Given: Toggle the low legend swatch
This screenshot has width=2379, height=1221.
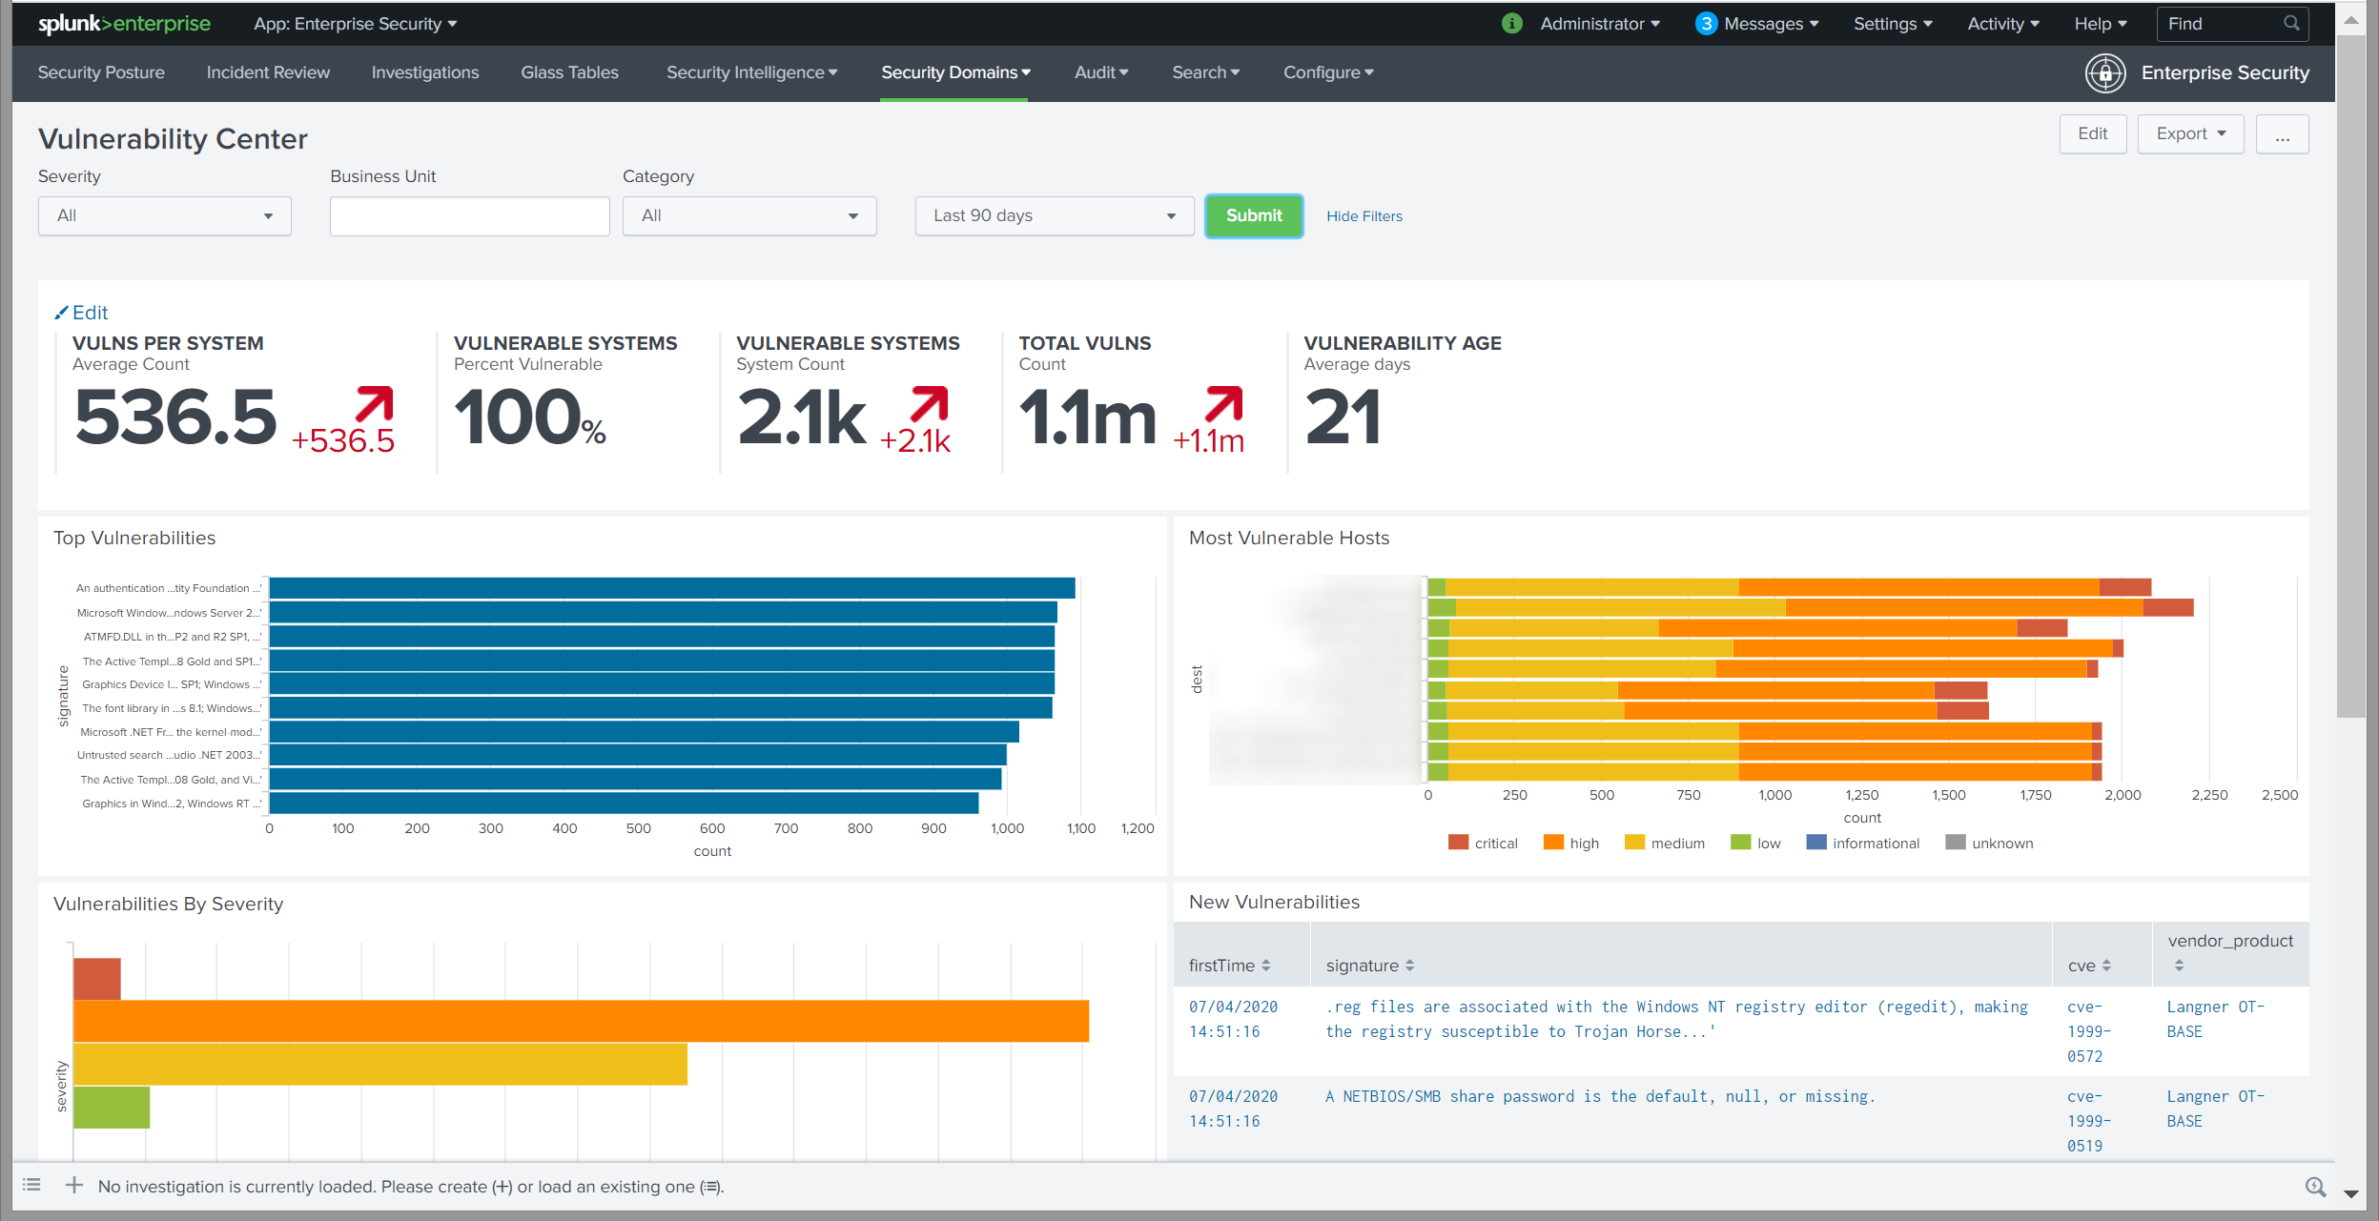Looking at the screenshot, I should click(x=1740, y=843).
